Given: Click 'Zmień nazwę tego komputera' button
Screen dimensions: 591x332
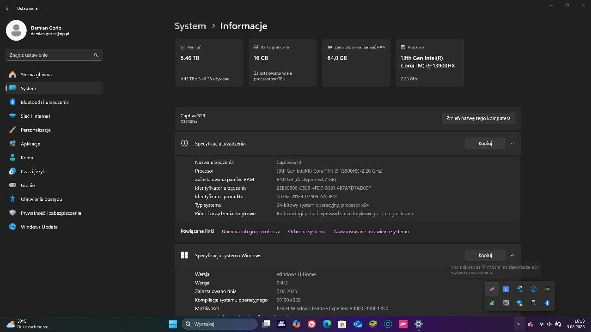Looking at the screenshot, I should point(478,118).
